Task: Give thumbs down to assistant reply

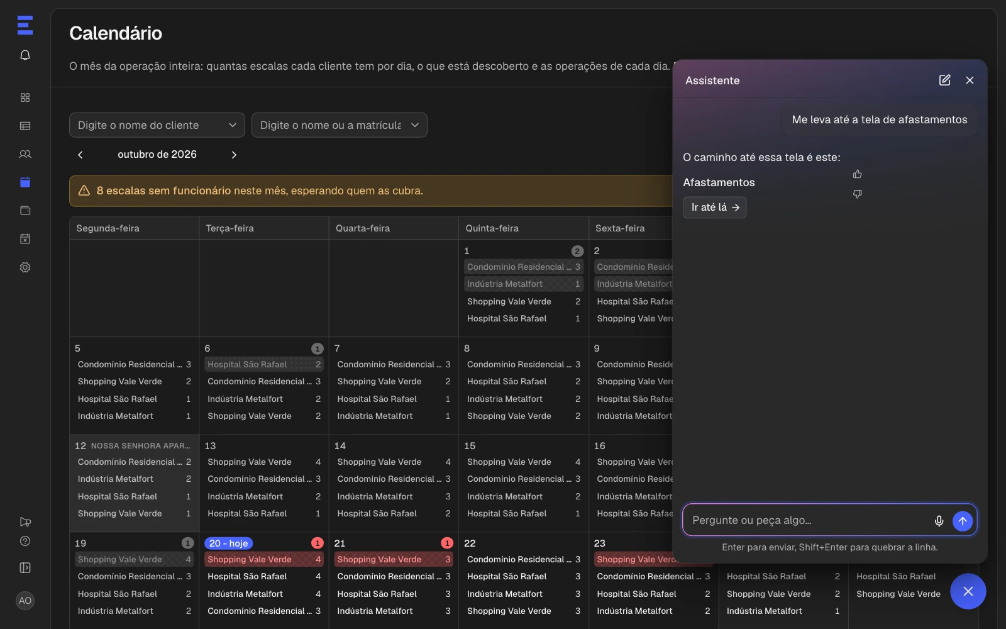Action: click(x=857, y=194)
